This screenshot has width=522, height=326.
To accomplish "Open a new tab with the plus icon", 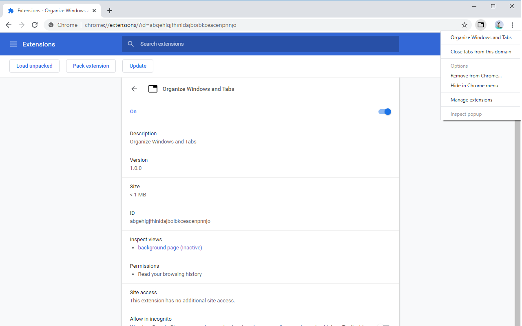I will coord(109,11).
